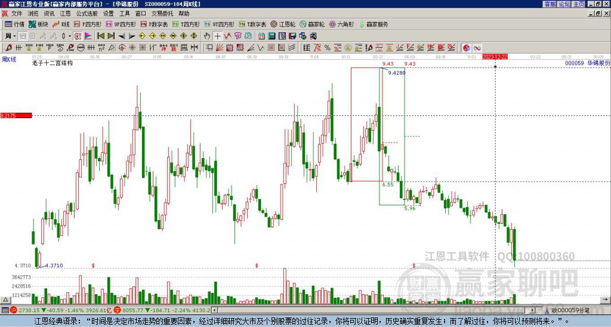The width and height of the screenshot is (611, 327).
Task: Click the 论坛 forum link
Action: 564,4
